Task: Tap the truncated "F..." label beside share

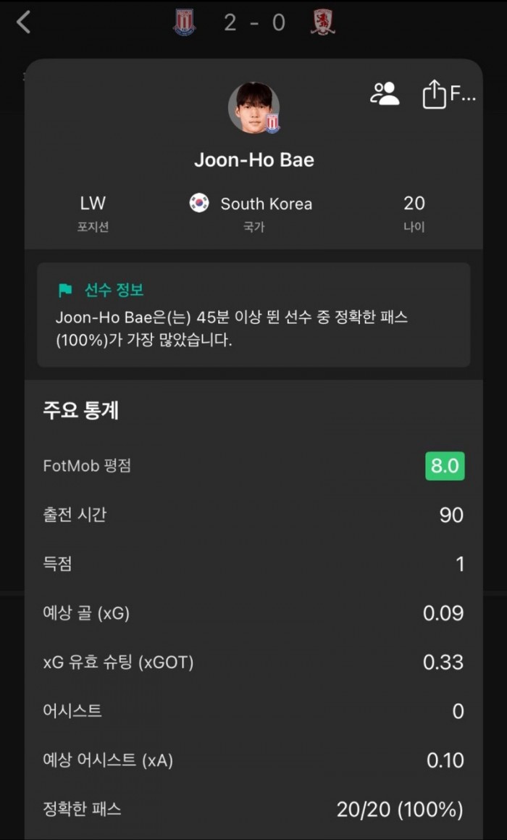Action: point(463,93)
